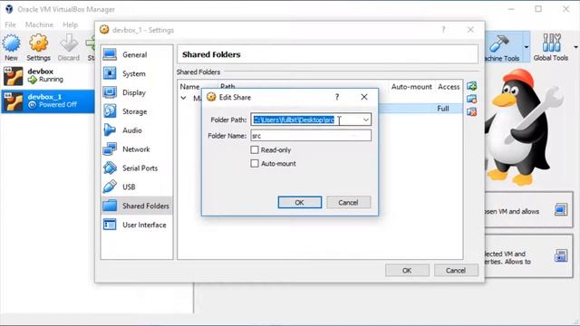This screenshot has width=580, height=326.
Task: Enable the Auto-mount checkbox
Action: click(255, 163)
